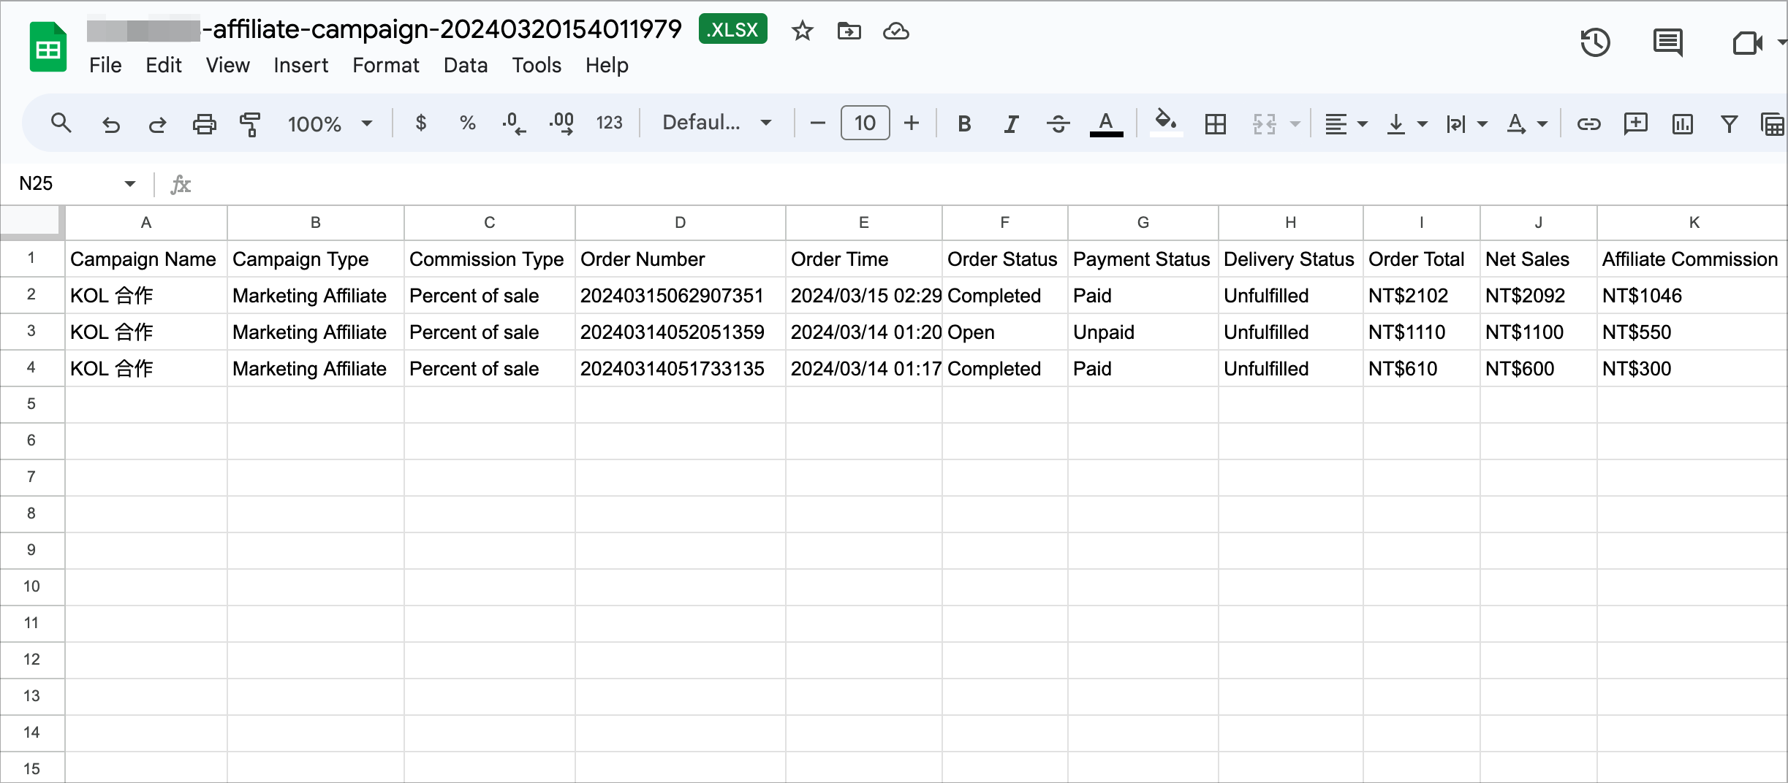Open the Help menu
The width and height of the screenshot is (1788, 783).
607,65
